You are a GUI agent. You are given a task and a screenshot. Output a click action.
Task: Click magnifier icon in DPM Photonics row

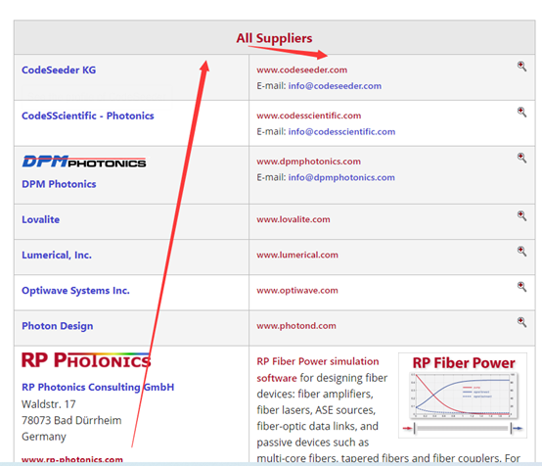pyautogui.click(x=521, y=158)
